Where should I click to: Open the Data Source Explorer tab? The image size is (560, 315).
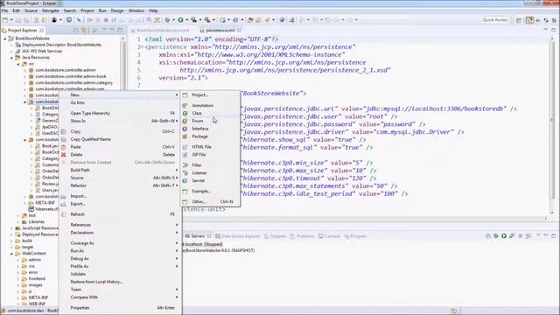[x=237, y=236]
